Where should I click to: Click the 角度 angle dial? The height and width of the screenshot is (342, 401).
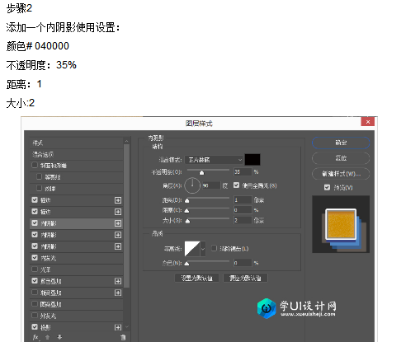(x=192, y=185)
